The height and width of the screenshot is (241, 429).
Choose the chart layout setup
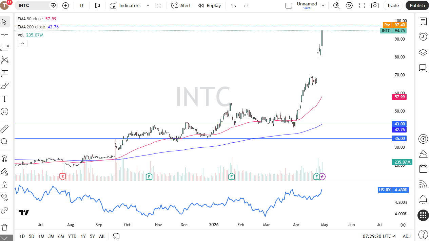(289, 5)
